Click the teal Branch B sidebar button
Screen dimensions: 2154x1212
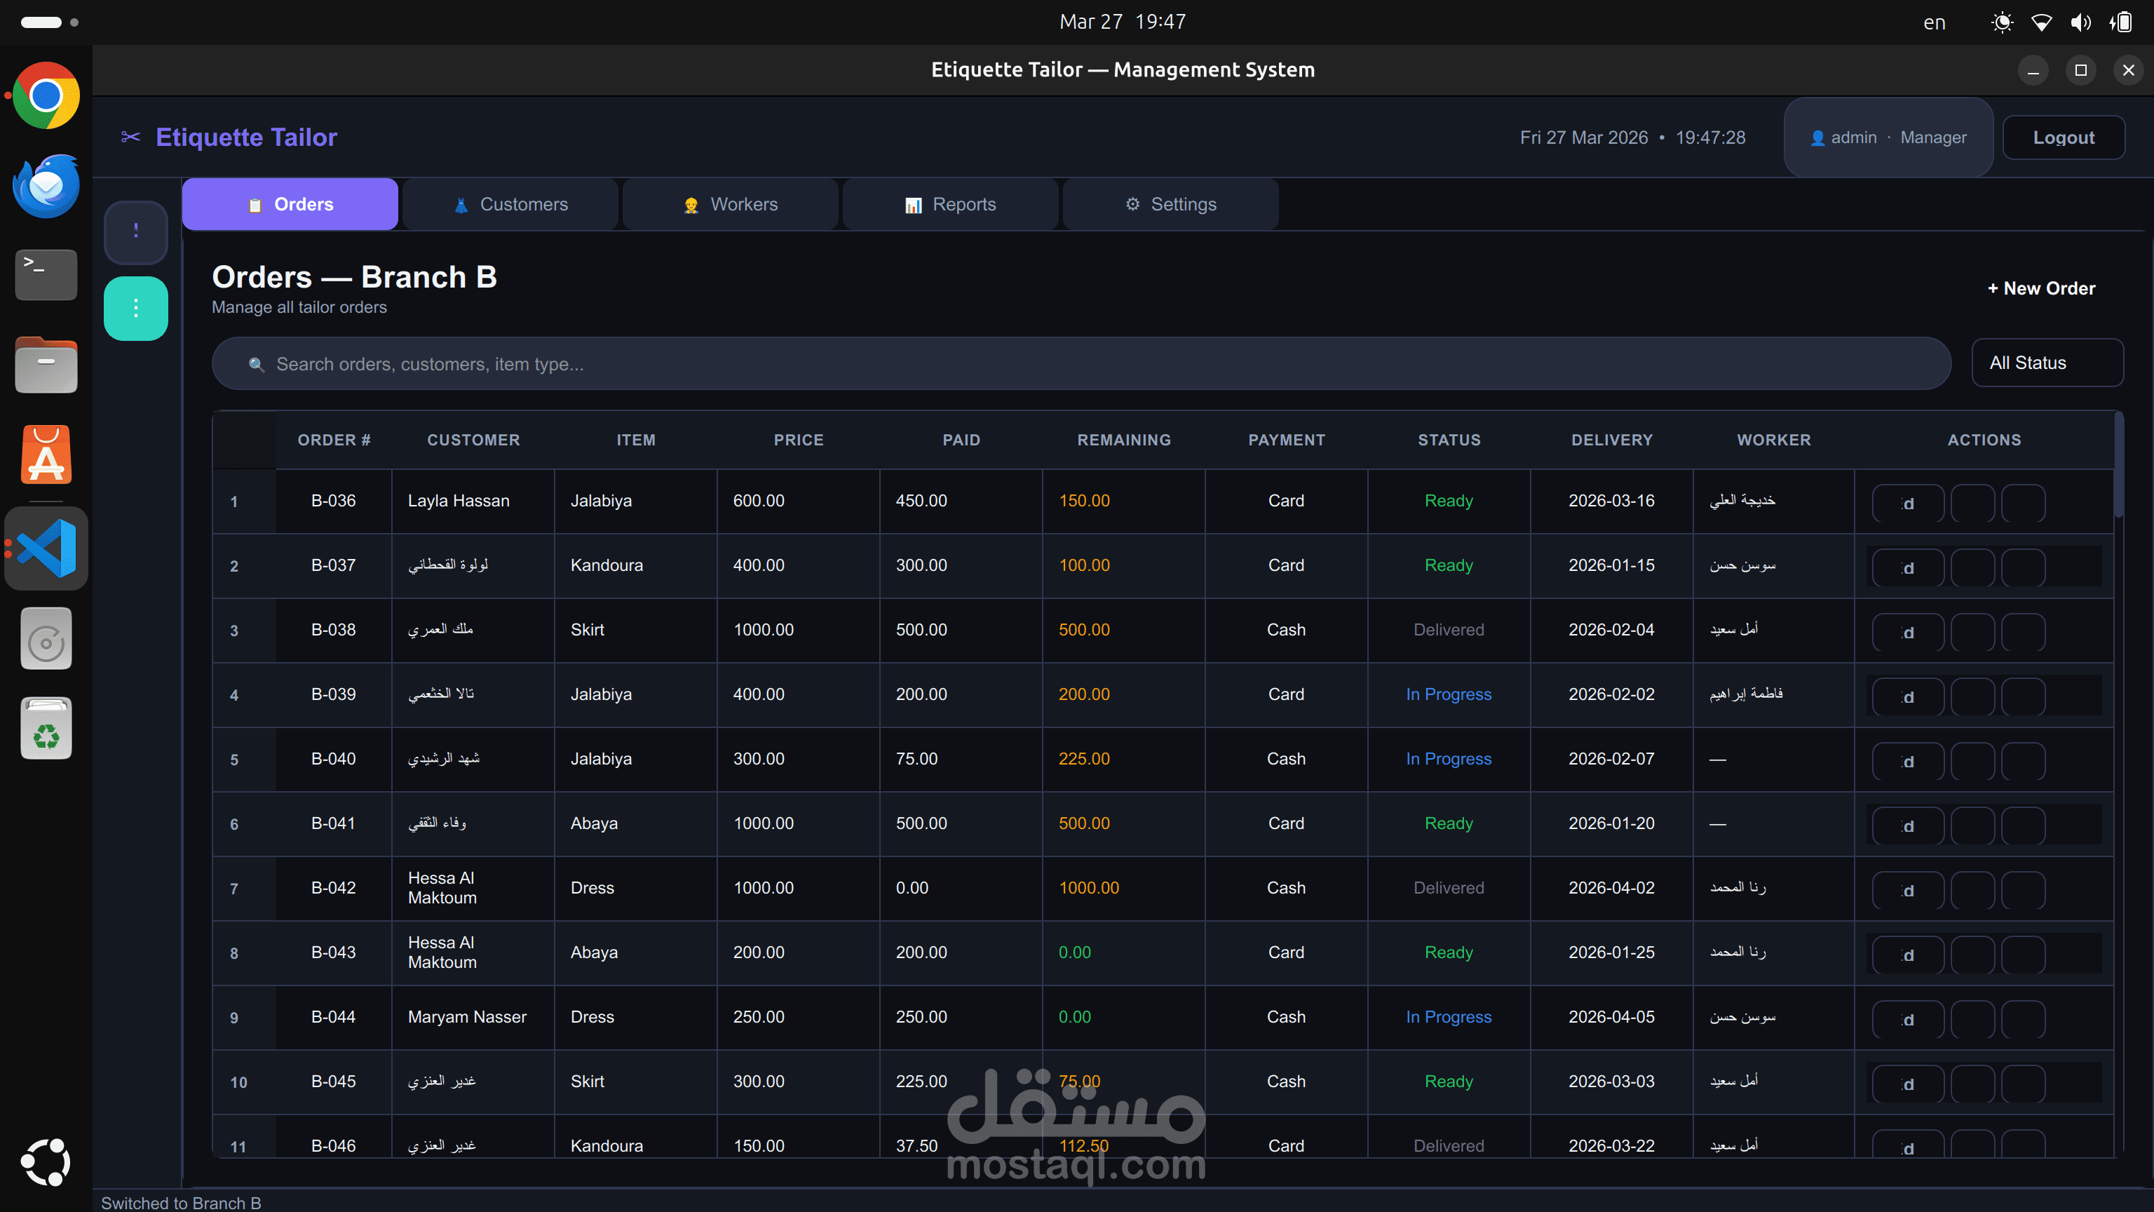tap(135, 309)
